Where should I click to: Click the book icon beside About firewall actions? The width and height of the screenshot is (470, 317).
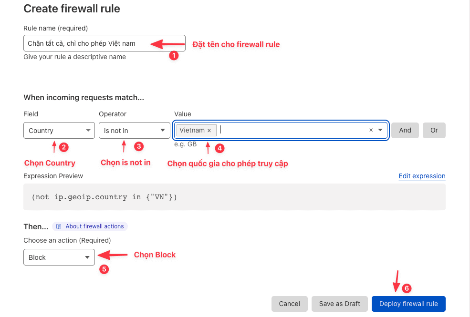59,226
